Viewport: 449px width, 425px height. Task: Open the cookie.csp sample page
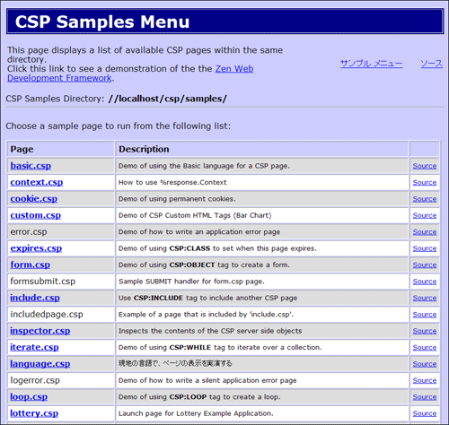(x=33, y=199)
